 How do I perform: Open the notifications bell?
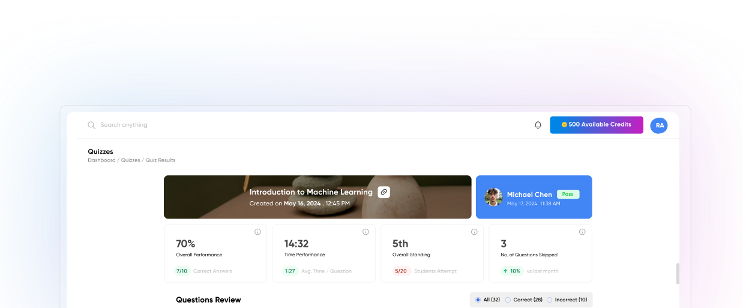click(x=538, y=125)
